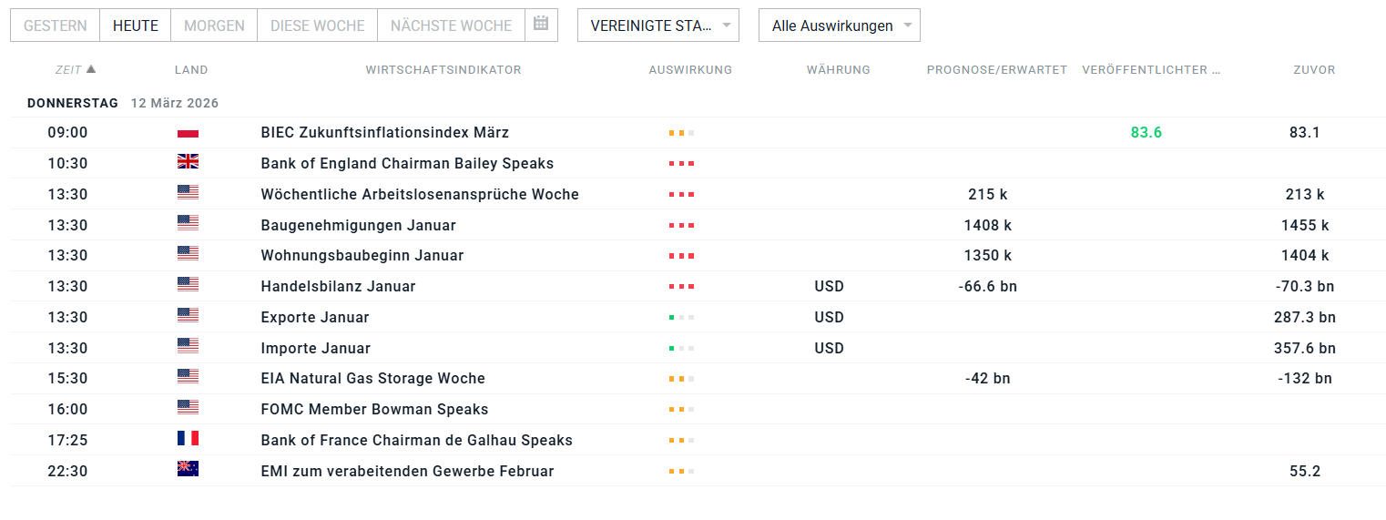
Task: Open the calendar date picker icon
Action: click(x=541, y=25)
